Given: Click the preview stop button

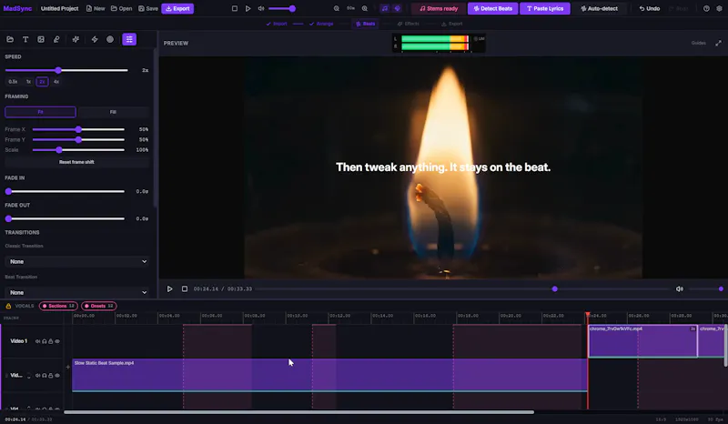Looking at the screenshot, I should (x=185, y=288).
